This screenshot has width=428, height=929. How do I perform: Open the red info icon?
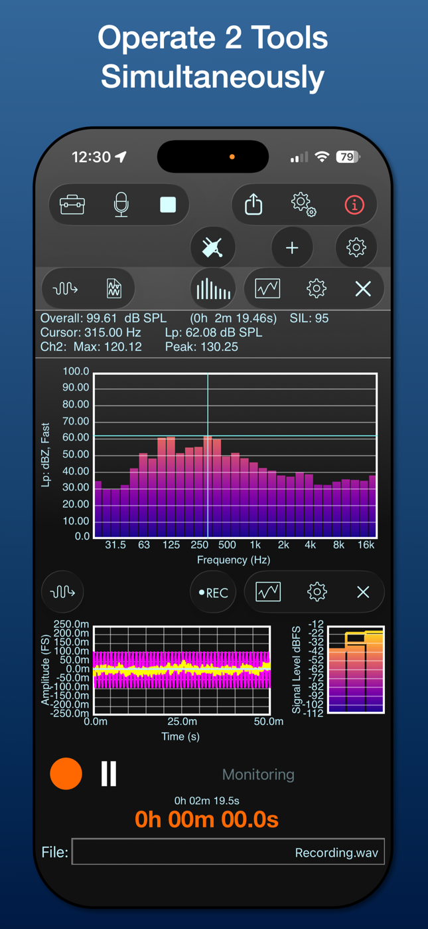point(354,205)
